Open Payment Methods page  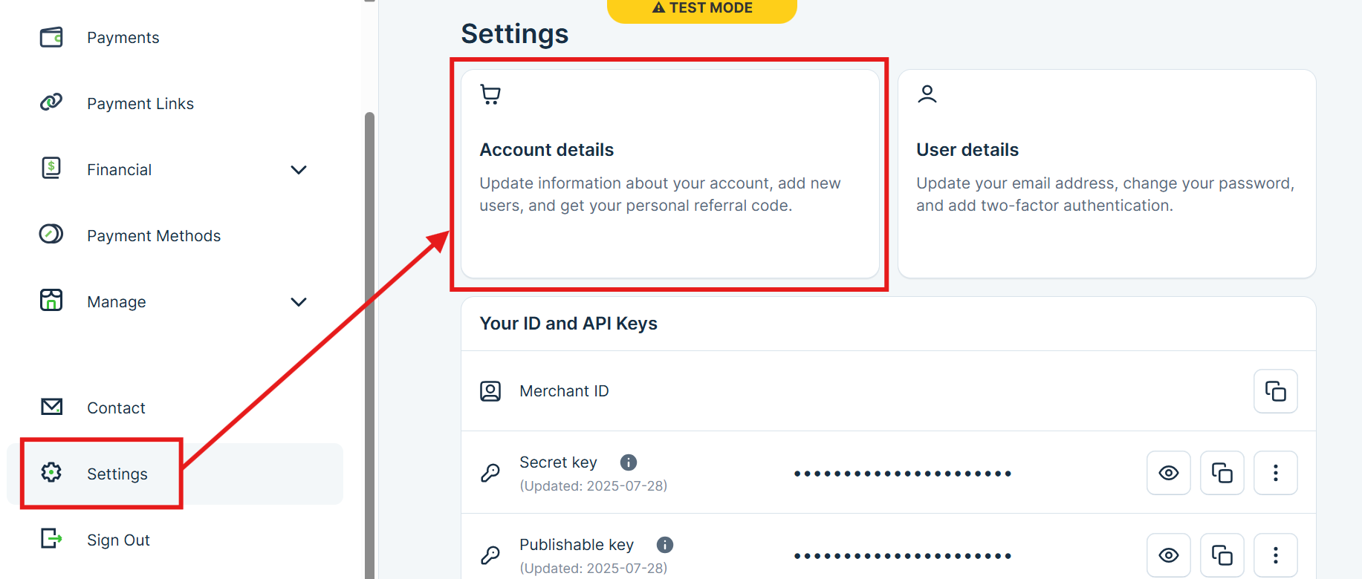pos(153,236)
